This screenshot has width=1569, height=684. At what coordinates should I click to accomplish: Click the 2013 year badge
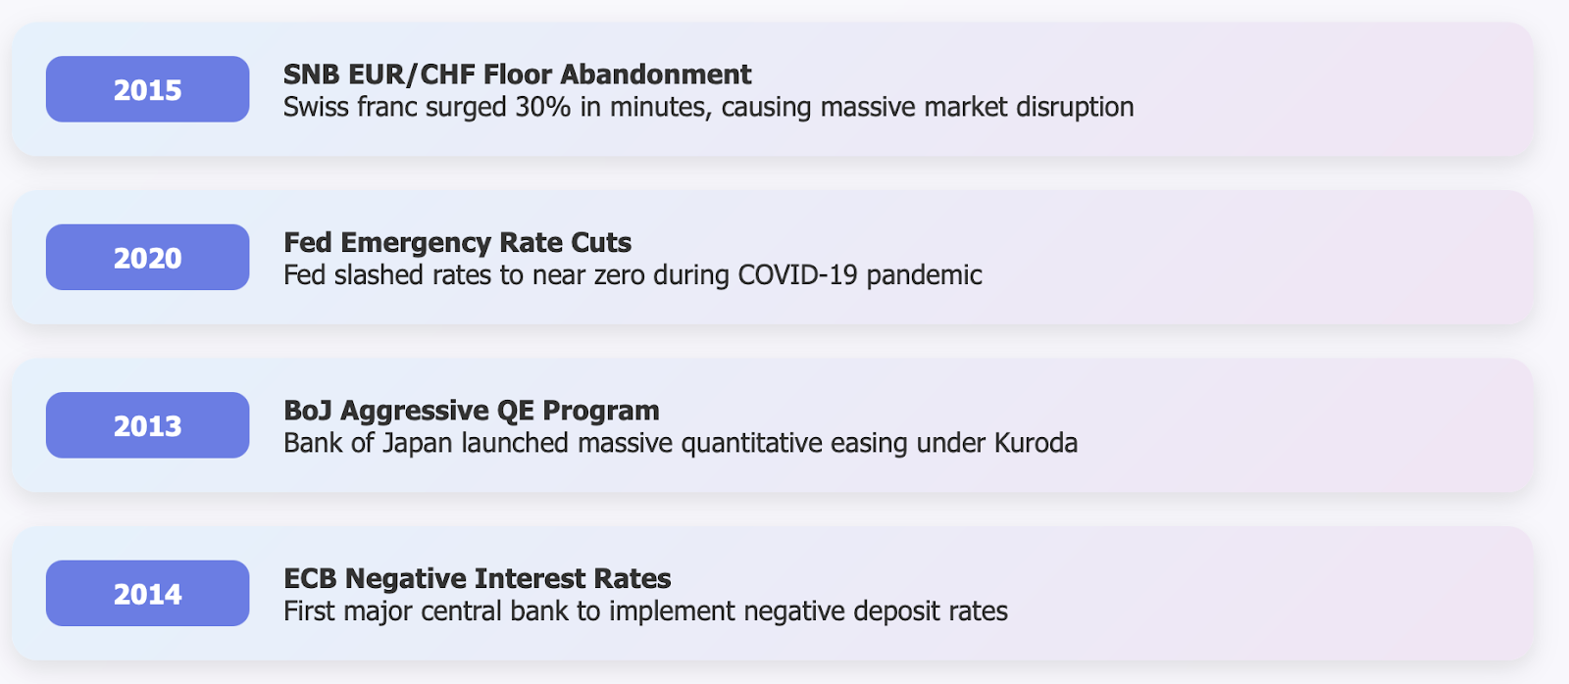(x=147, y=425)
